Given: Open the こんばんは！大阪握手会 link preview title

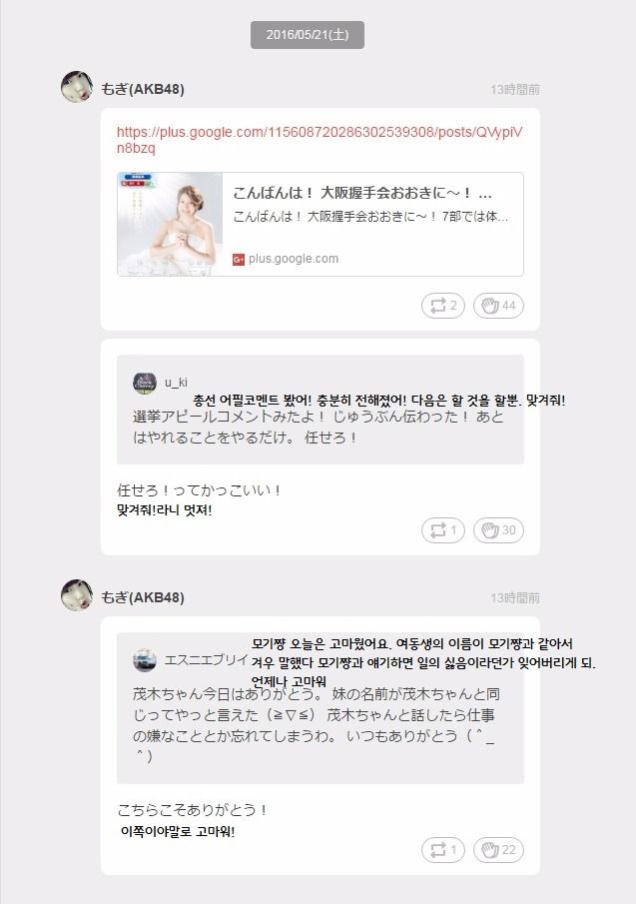Looking at the screenshot, I should pos(362,193).
